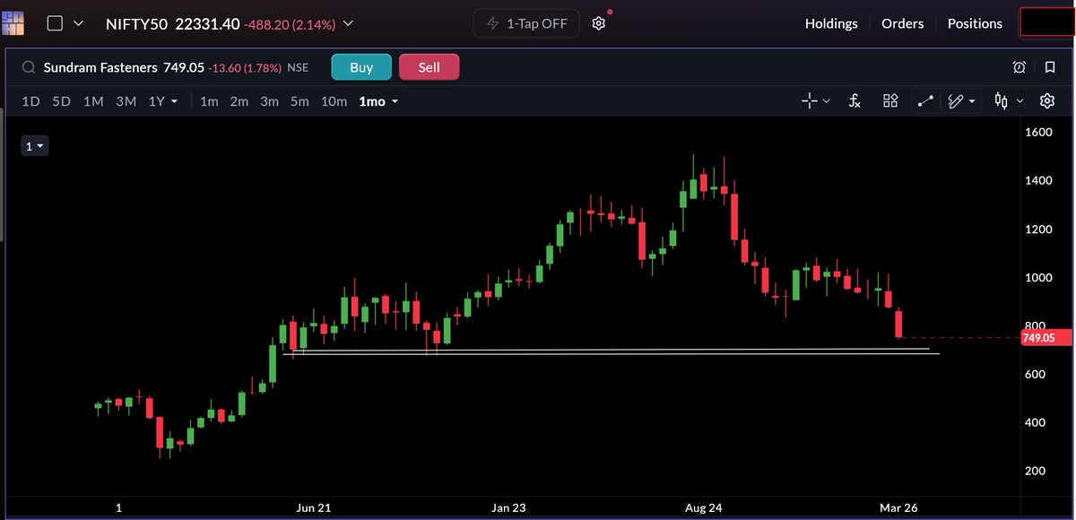Open indicators fx menu
This screenshot has width=1076, height=520.
855,101
